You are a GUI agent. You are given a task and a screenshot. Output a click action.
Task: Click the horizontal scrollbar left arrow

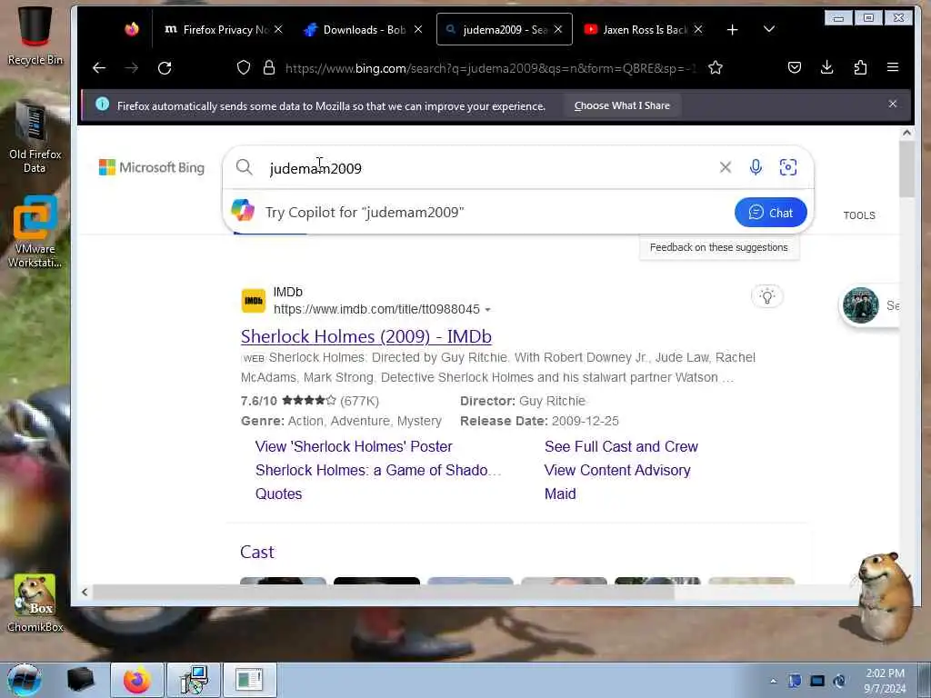[85, 592]
